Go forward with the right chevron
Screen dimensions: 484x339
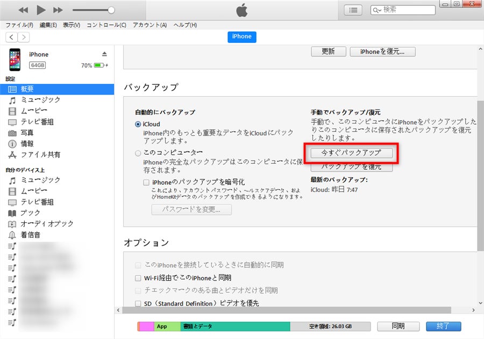click(x=24, y=37)
